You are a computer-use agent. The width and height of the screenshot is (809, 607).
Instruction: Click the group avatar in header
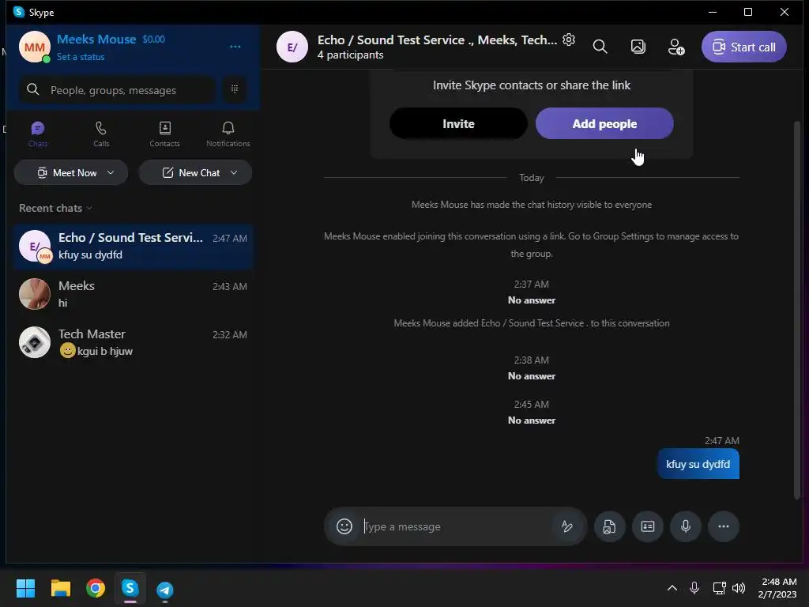292,47
